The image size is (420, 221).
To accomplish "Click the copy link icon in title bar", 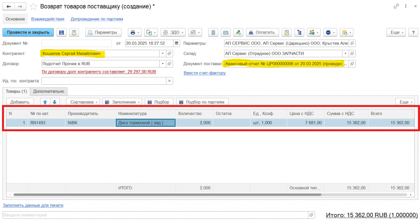I will point(396,7).
